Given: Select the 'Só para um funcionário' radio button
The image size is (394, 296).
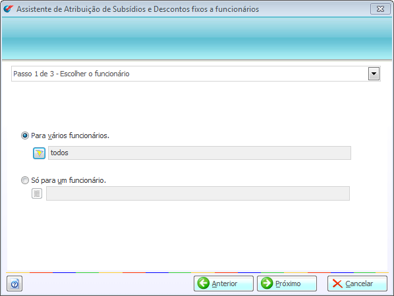Looking at the screenshot, I should click(25, 180).
